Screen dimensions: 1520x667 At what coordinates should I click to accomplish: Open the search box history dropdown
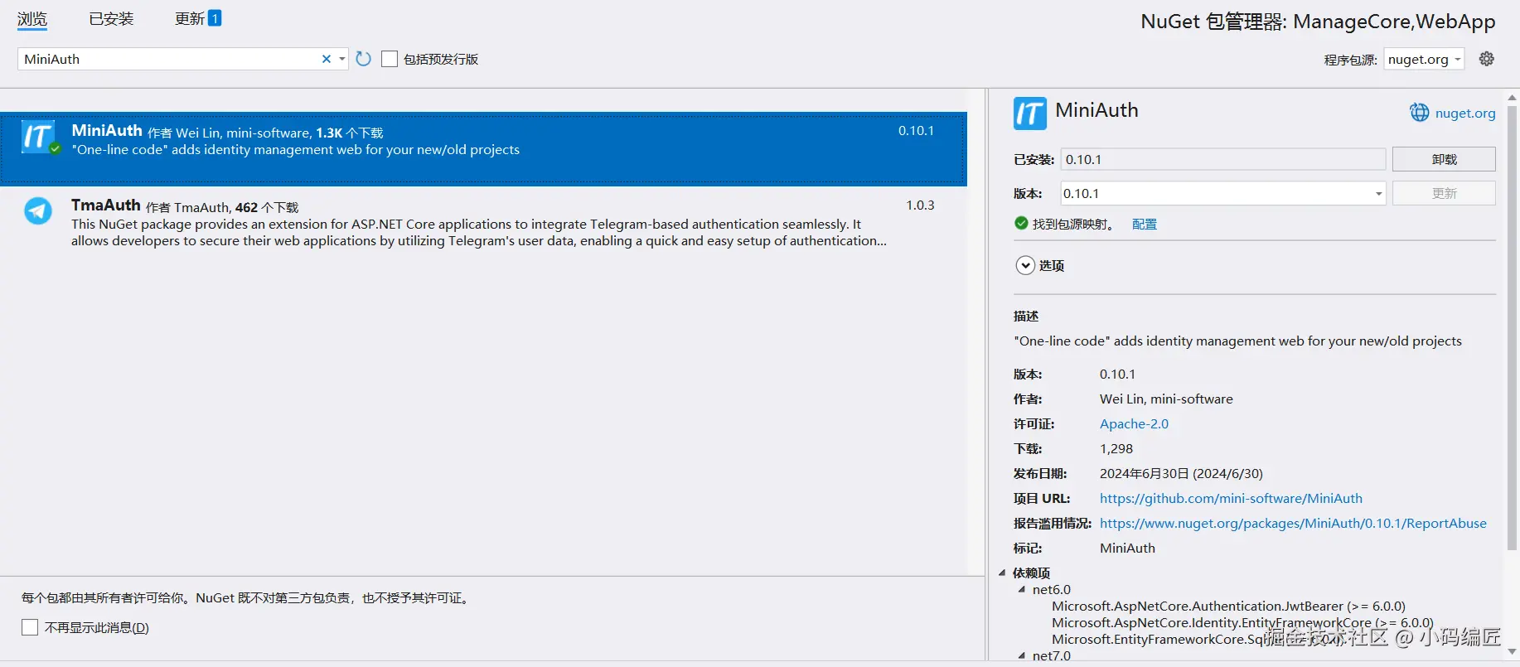342,59
